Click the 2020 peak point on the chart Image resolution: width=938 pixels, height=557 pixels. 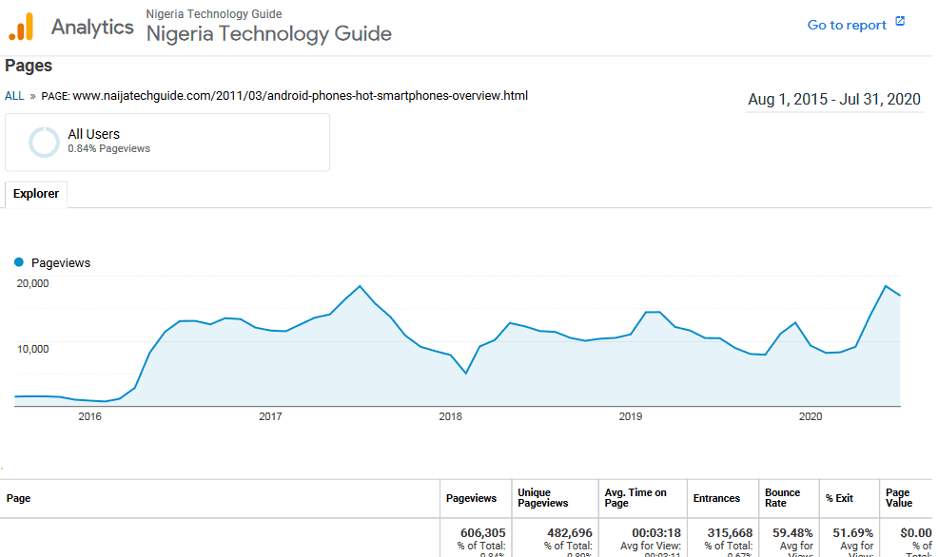point(886,286)
